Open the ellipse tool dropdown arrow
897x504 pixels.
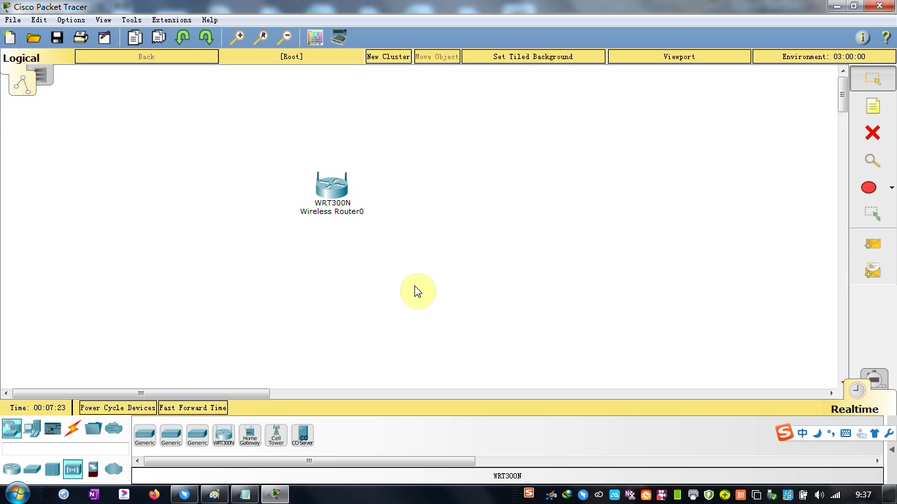click(x=892, y=188)
